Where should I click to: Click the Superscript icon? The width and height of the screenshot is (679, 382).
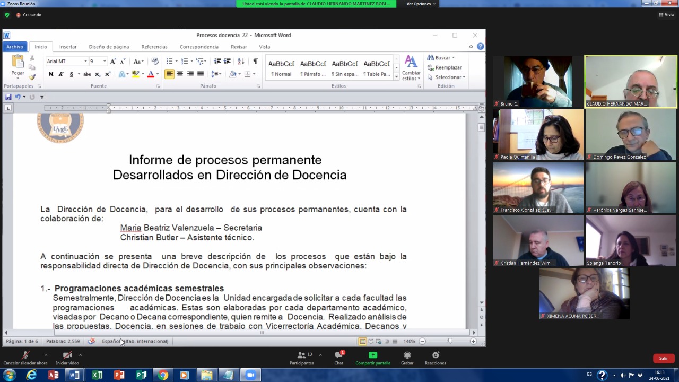(108, 74)
